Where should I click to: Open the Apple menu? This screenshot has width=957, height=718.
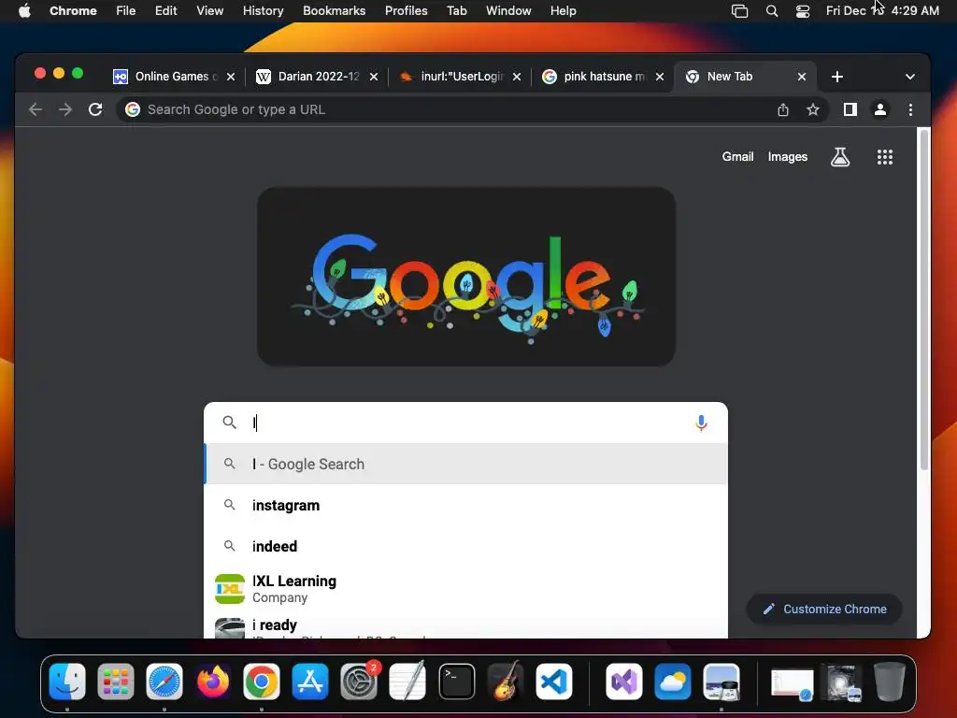coord(24,10)
